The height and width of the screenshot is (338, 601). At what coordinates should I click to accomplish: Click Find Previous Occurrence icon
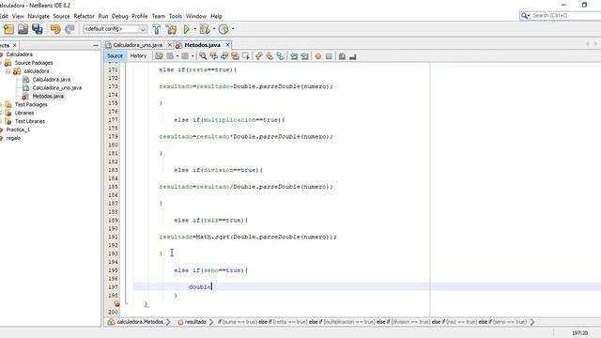tap(213, 56)
